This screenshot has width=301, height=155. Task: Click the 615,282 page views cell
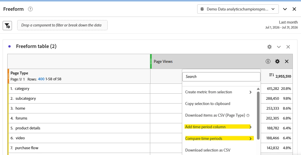[273, 89]
